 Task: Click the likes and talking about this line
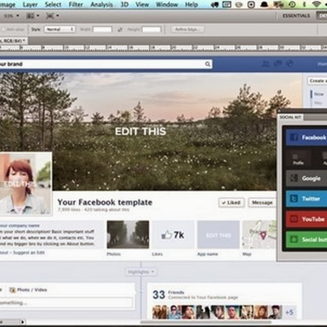(x=94, y=209)
